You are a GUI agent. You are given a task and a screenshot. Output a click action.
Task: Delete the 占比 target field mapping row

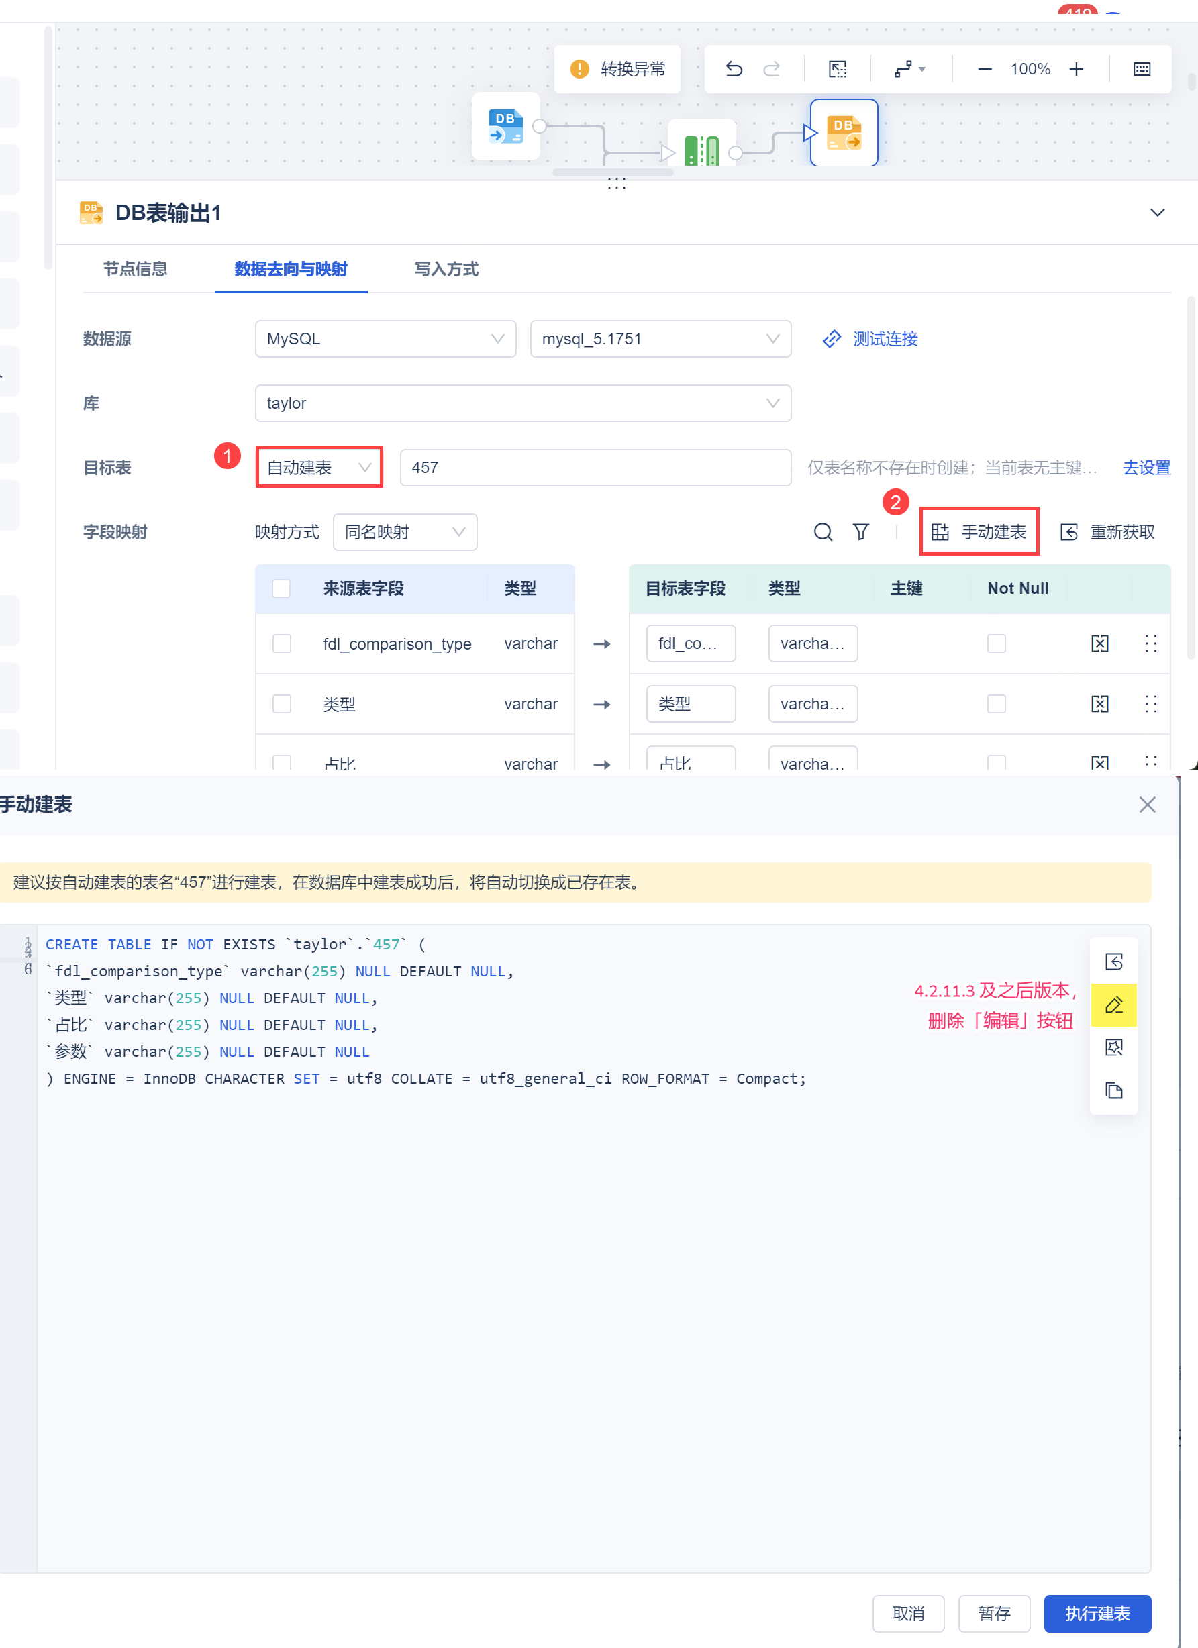coord(1100,762)
